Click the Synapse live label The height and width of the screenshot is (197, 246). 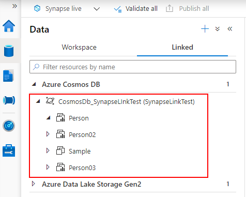pos(64,9)
